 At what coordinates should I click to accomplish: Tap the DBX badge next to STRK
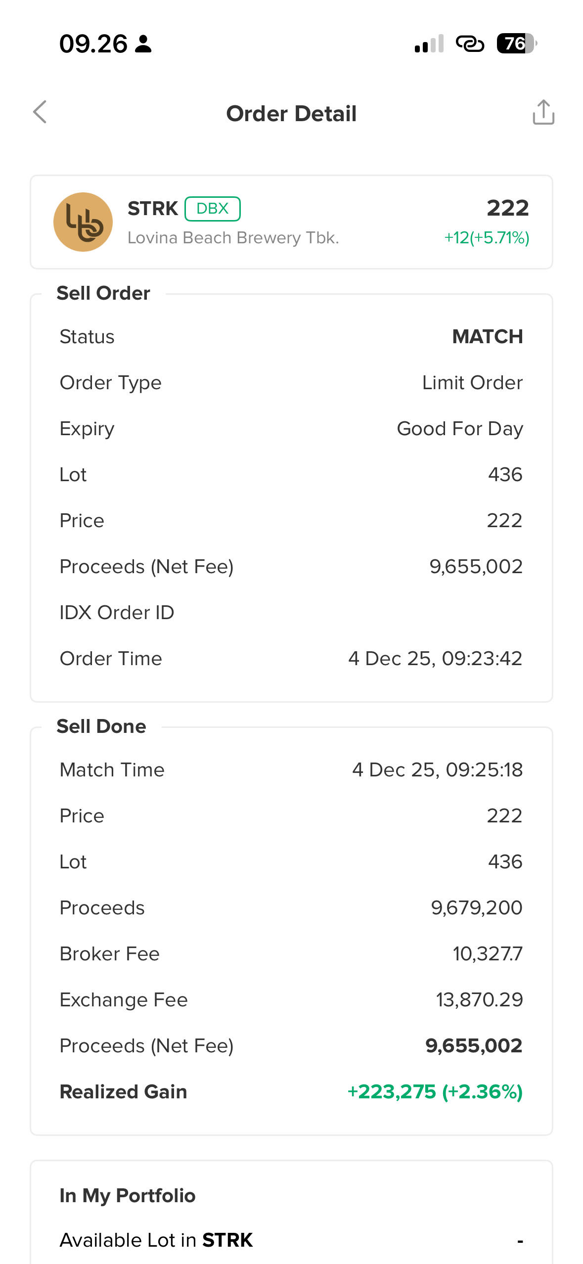click(212, 209)
